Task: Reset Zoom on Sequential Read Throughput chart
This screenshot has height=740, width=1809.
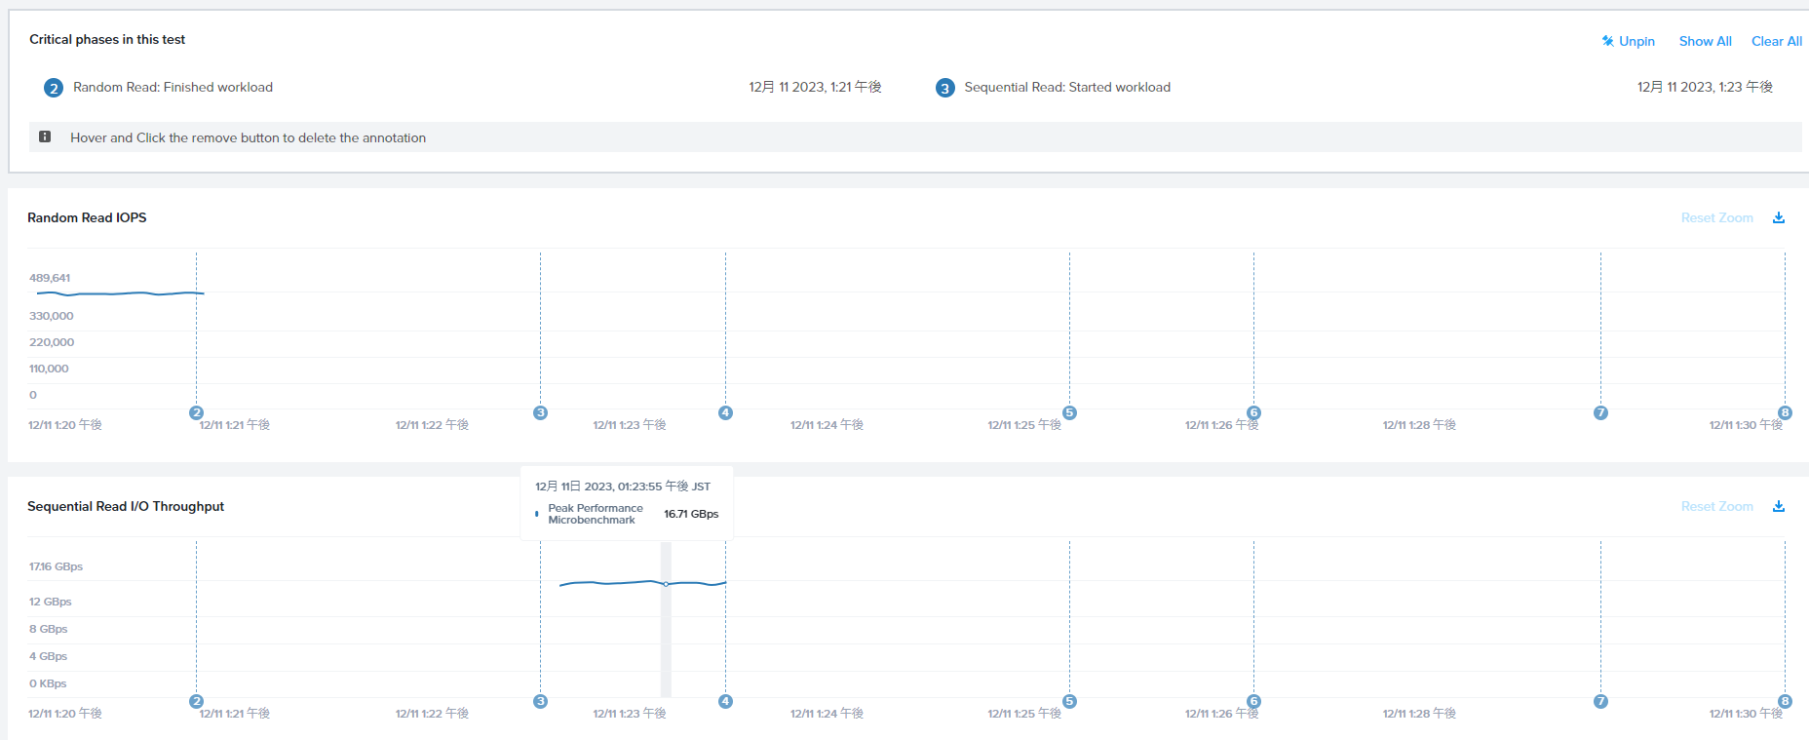Action: tap(1716, 506)
